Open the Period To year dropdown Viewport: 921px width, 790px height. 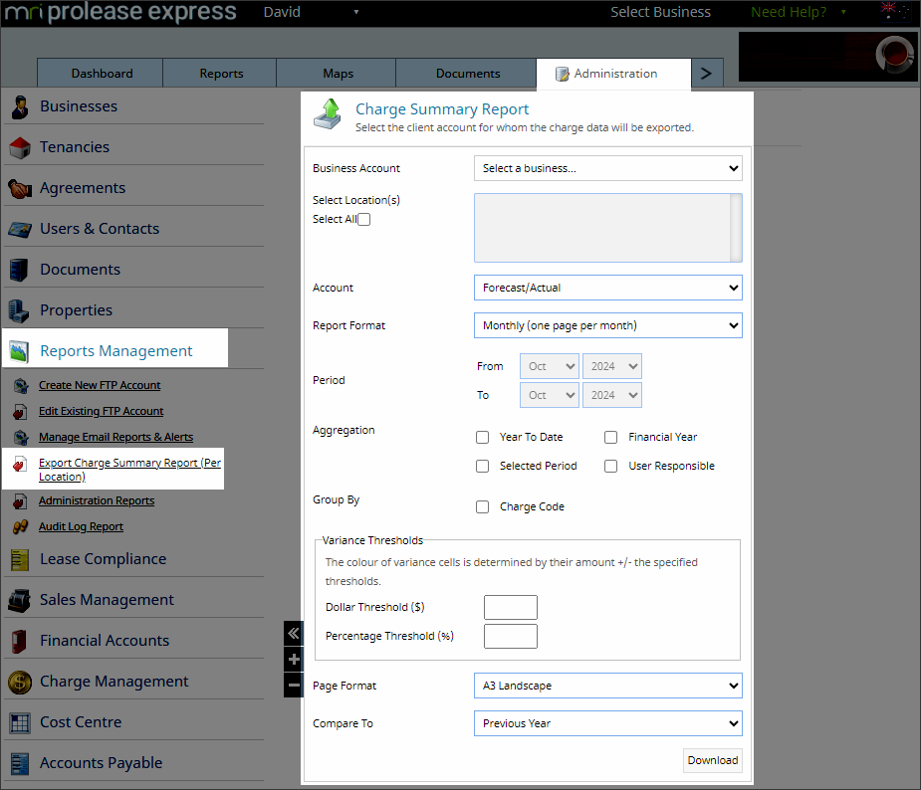click(x=612, y=395)
